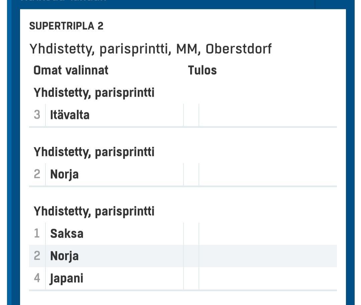The image size is (361, 305).
Task: Select the Japani row
Action: point(67,278)
